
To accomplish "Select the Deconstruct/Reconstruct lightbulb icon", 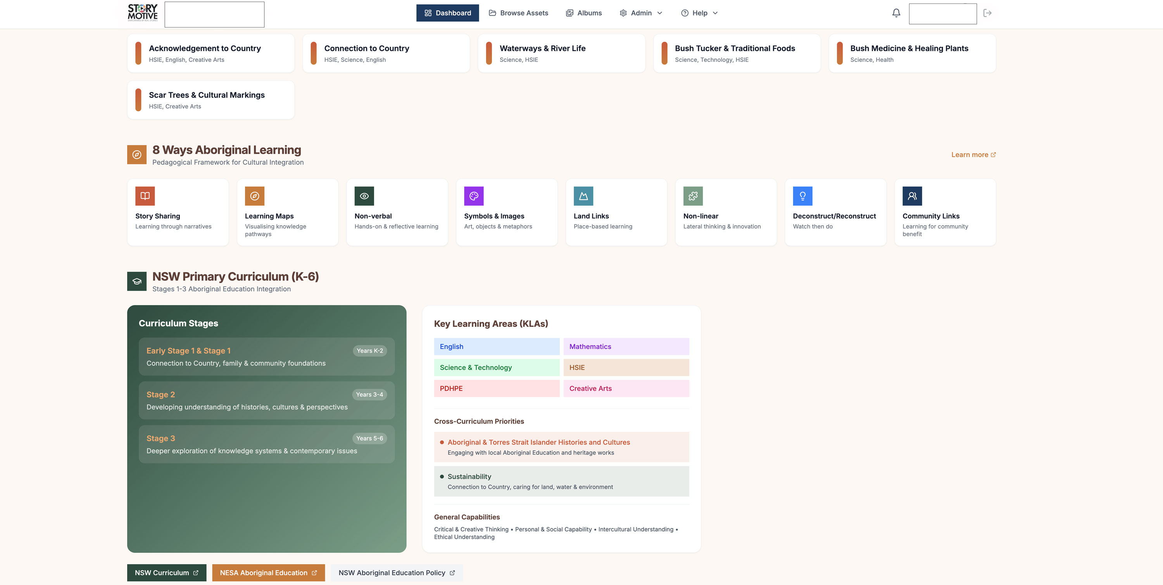I will (x=803, y=196).
